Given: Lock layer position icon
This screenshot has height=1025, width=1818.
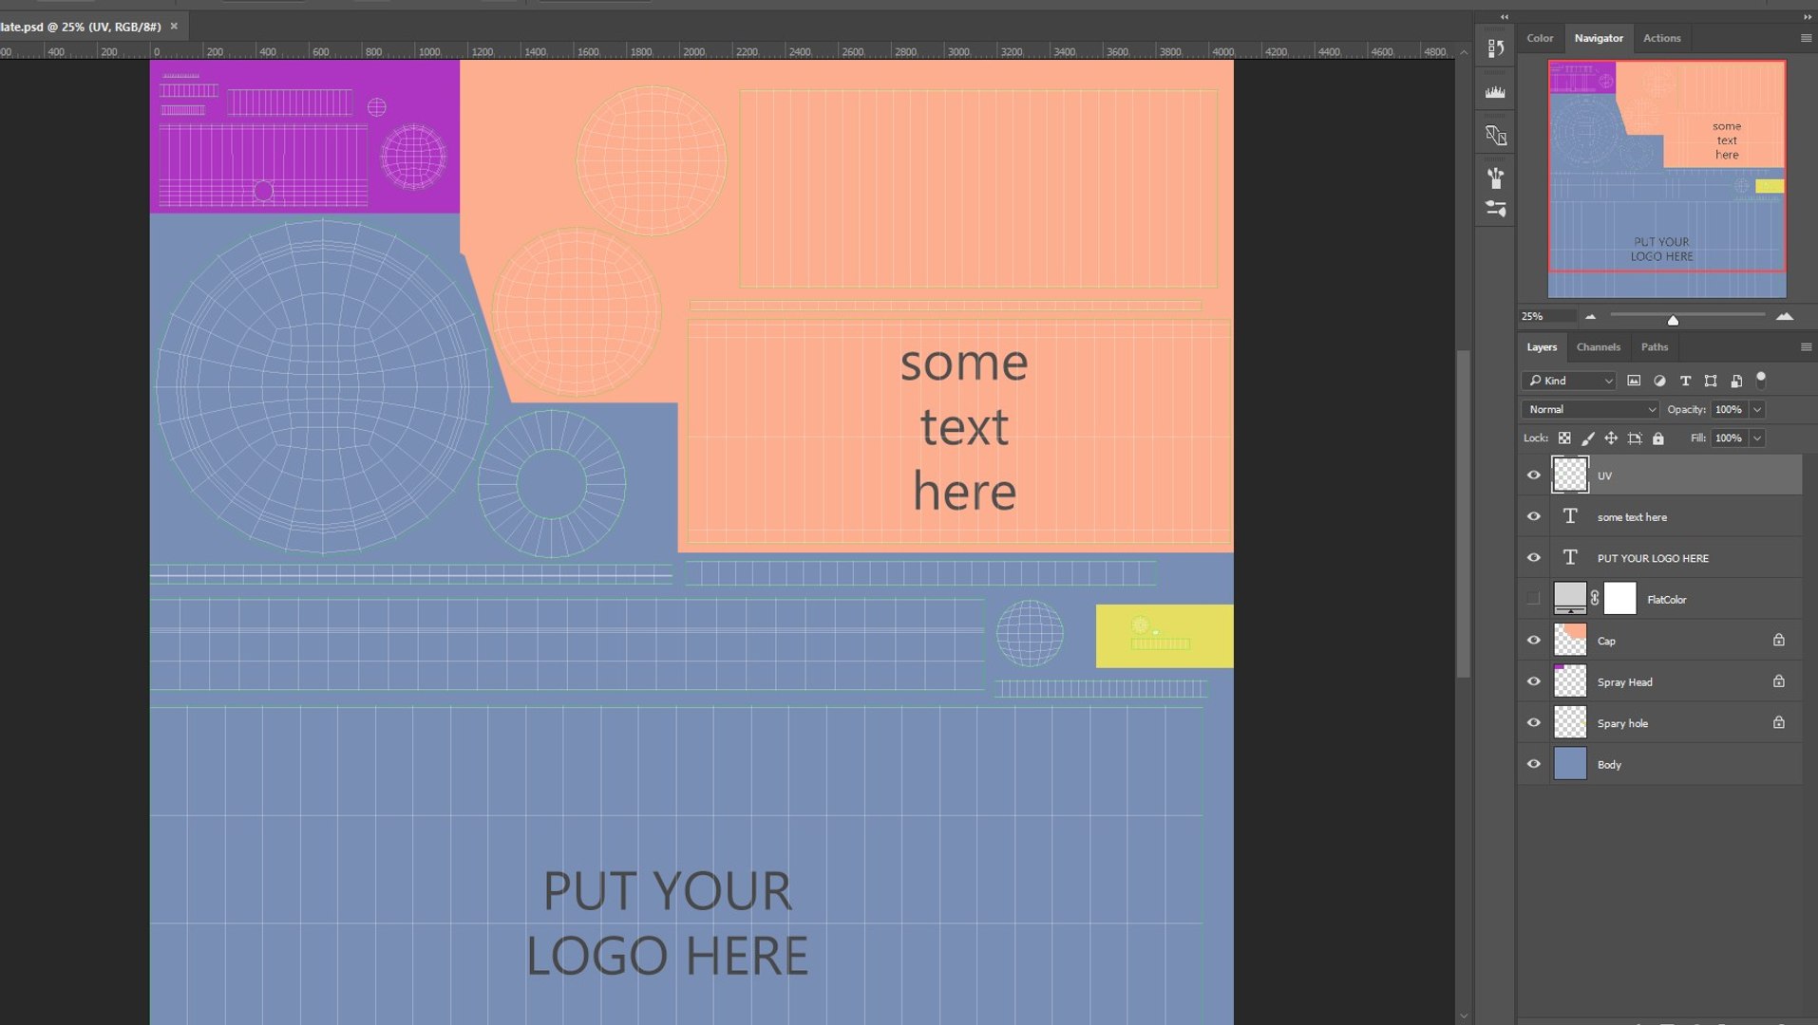Looking at the screenshot, I should [x=1611, y=438].
